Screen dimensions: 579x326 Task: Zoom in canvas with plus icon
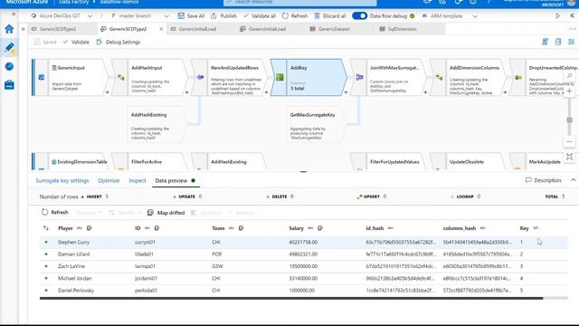point(569,91)
